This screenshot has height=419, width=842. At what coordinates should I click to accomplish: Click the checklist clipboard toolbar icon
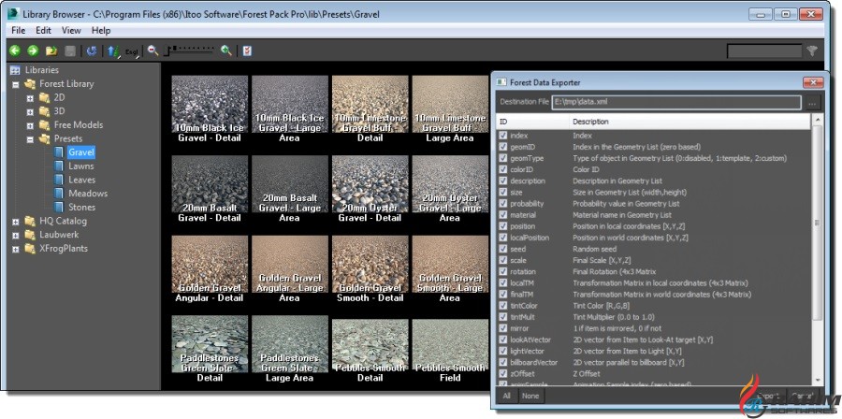coord(247,51)
